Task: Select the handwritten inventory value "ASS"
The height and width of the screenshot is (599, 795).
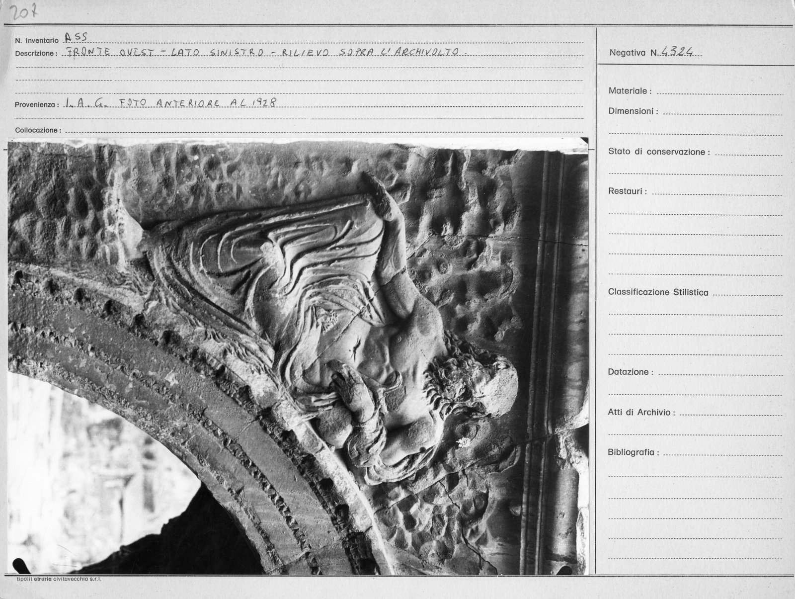Action: pyautogui.click(x=76, y=38)
